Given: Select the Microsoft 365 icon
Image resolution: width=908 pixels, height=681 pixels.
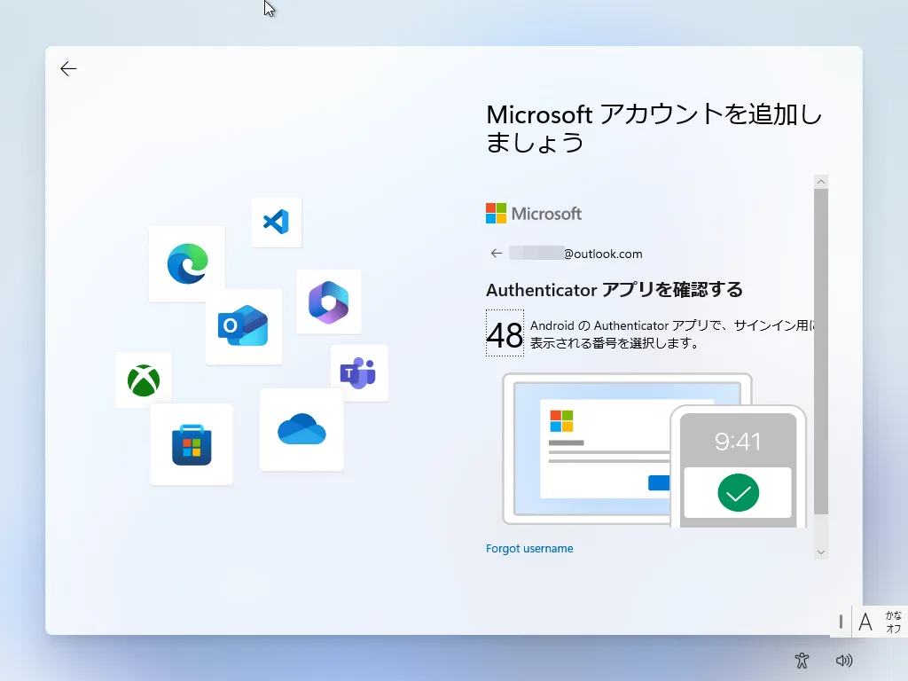Looking at the screenshot, I should tap(329, 302).
